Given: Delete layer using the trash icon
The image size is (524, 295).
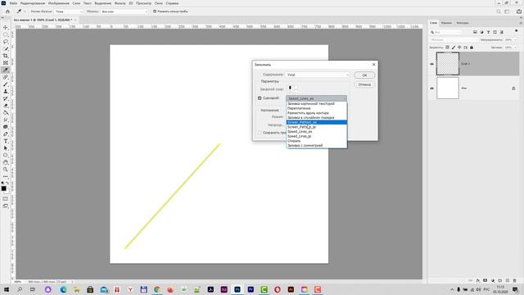Looking at the screenshot, I should pos(515,280).
